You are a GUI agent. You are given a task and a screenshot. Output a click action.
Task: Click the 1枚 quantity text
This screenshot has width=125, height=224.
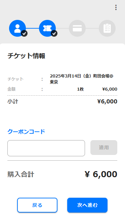pyautogui.click(x=80, y=89)
